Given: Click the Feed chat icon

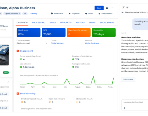Looking at the screenshot, I should tap(86, 14).
